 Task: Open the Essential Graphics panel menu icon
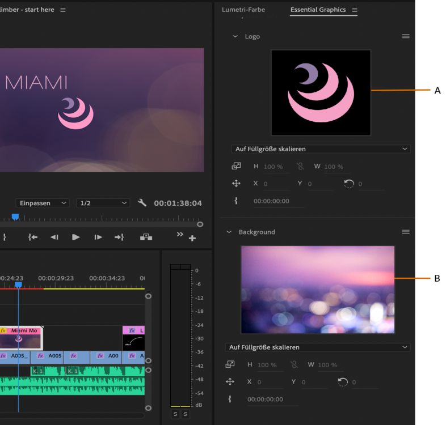coord(355,10)
